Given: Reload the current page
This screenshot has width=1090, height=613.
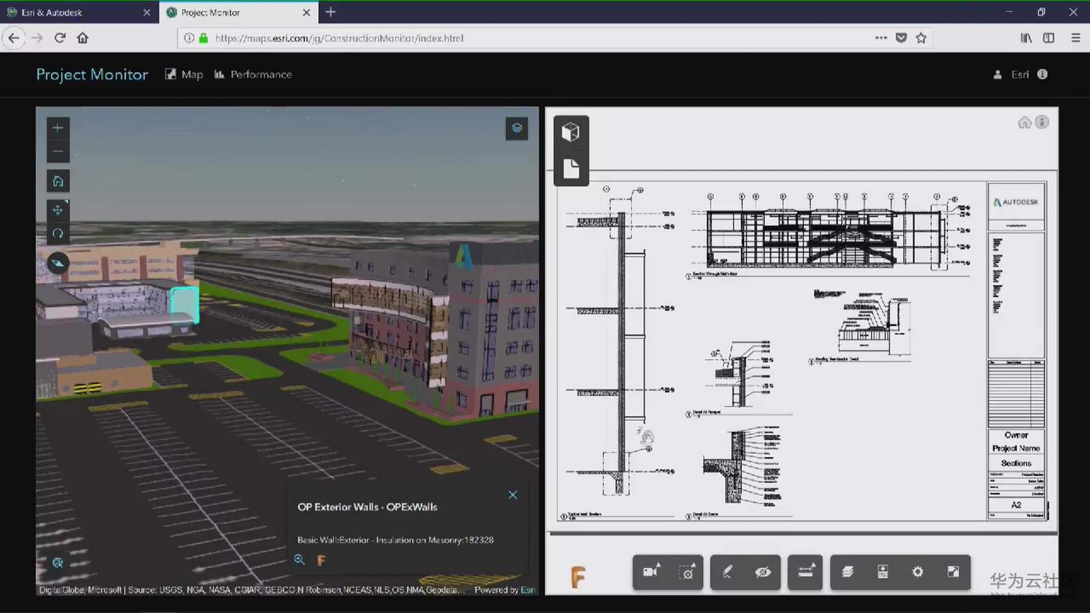Looking at the screenshot, I should point(60,38).
